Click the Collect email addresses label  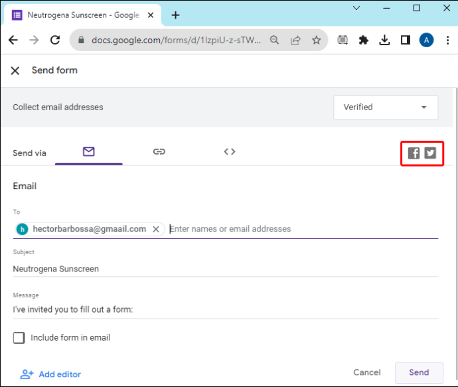tap(58, 107)
